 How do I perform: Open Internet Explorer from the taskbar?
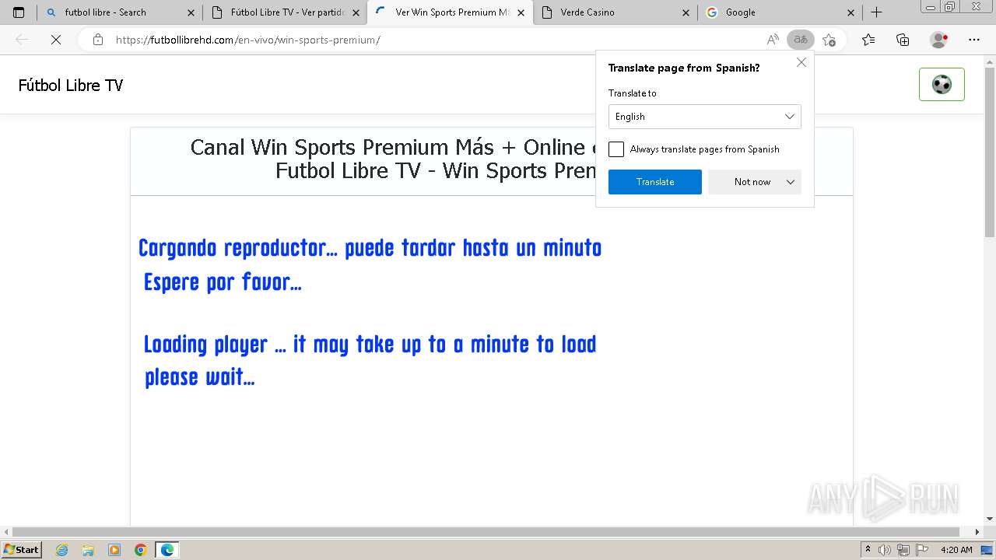61,550
